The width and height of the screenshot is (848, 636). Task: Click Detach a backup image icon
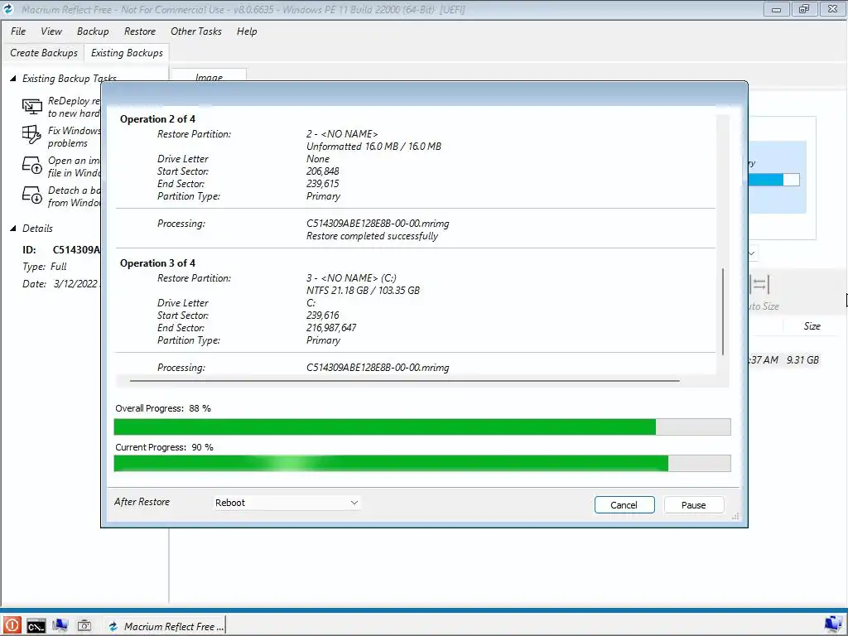pyautogui.click(x=32, y=195)
